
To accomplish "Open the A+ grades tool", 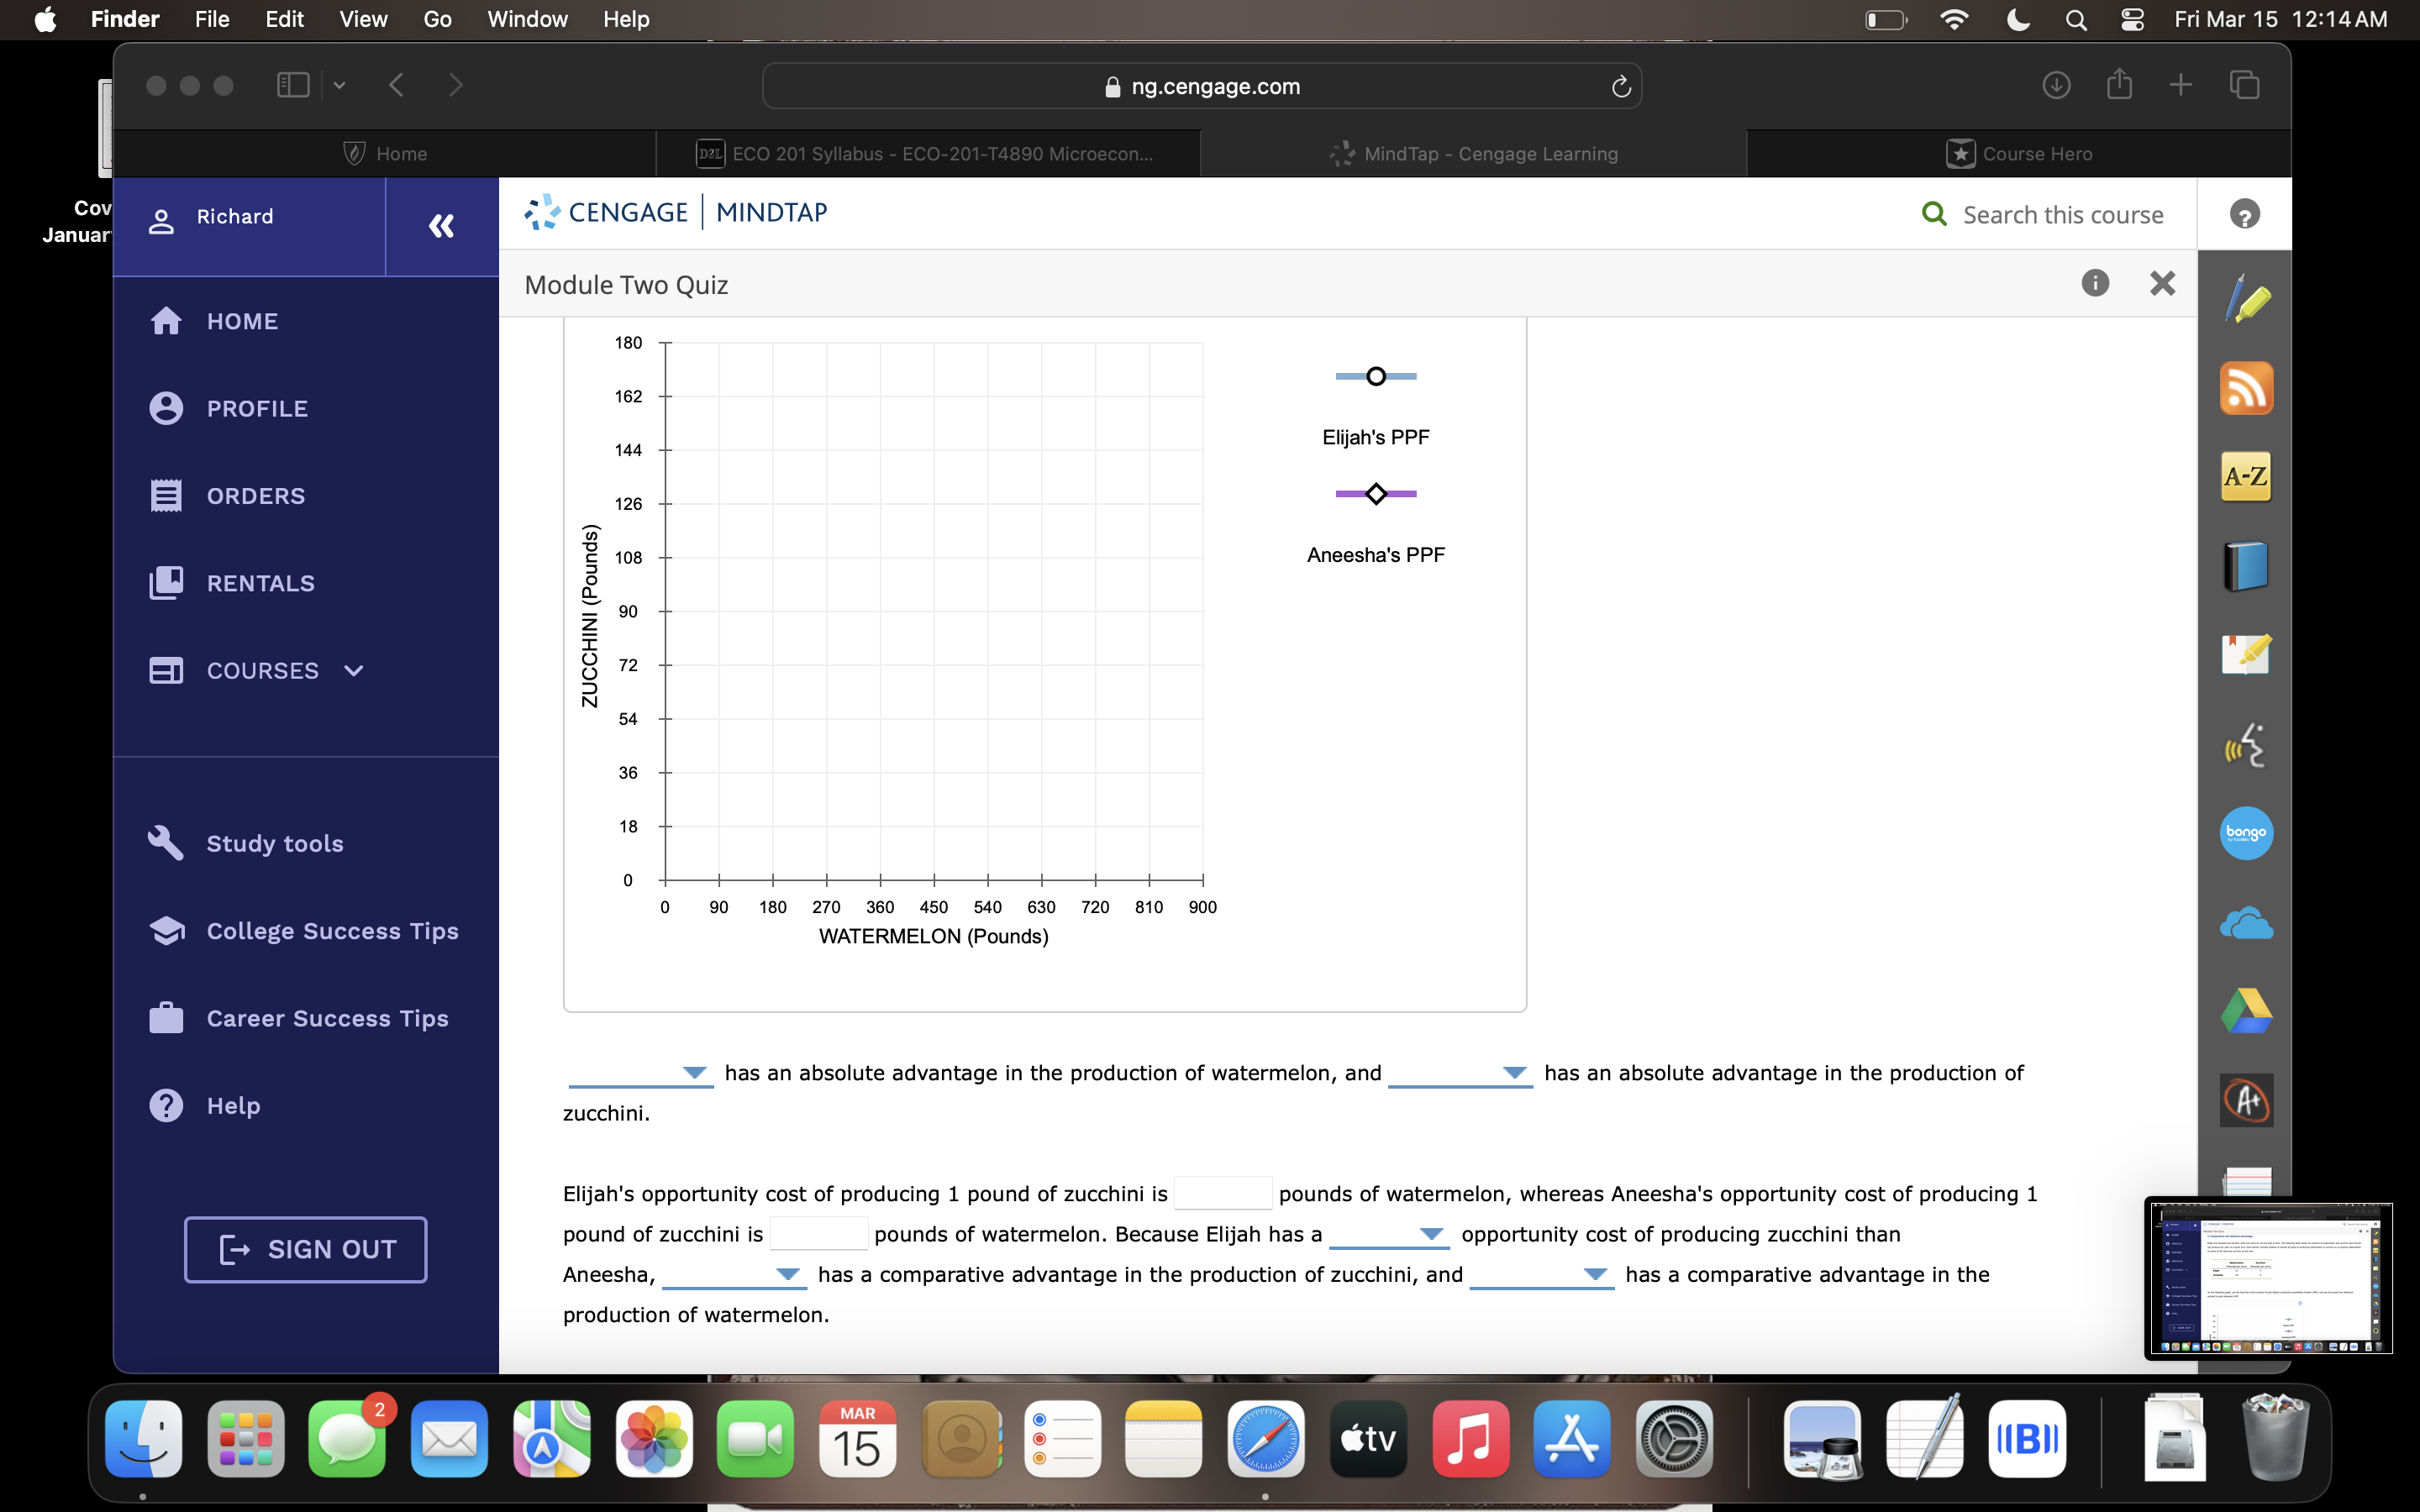I will click(x=2246, y=1100).
